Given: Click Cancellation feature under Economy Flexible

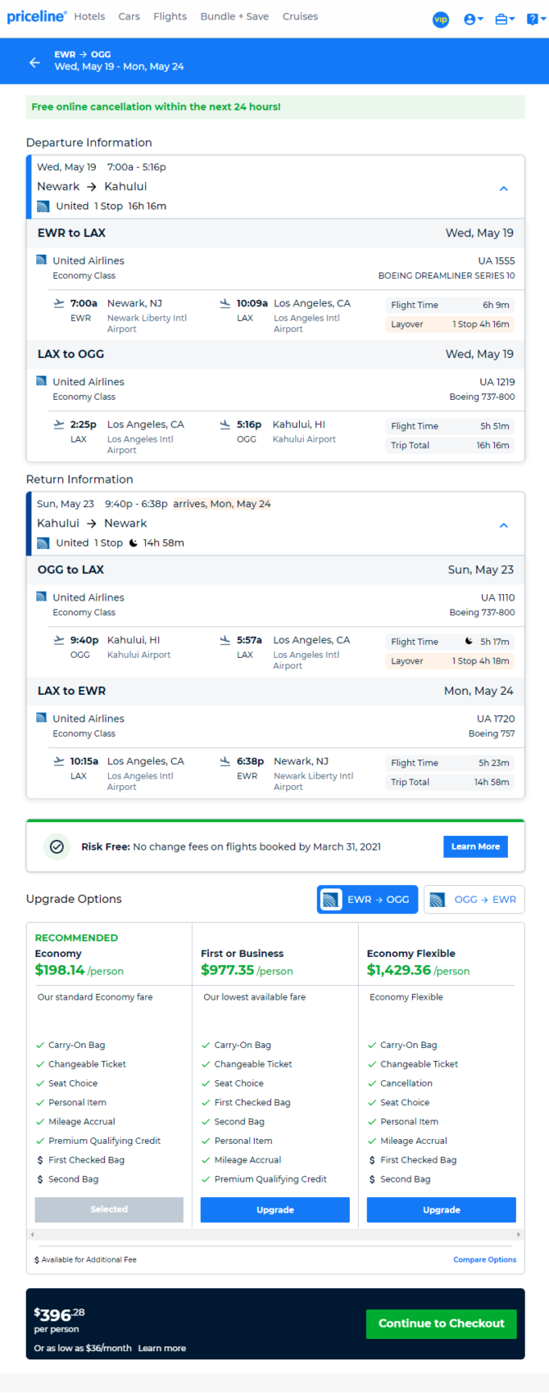Looking at the screenshot, I should [406, 1083].
